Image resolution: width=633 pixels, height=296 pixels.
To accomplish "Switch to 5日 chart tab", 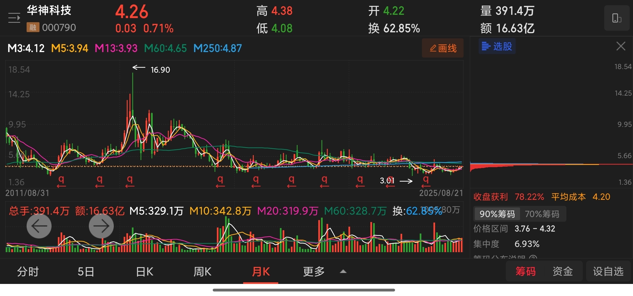I will (86, 272).
